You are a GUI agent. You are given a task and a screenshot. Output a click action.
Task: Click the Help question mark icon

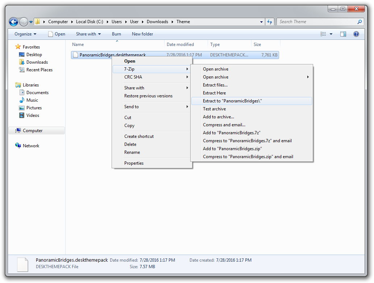(x=356, y=34)
